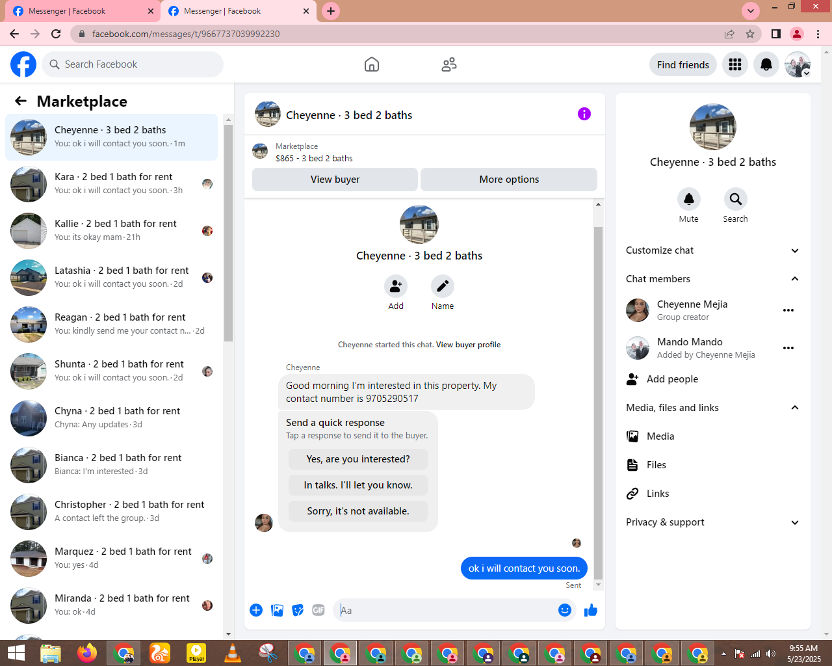The height and width of the screenshot is (666, 832).
Task: Open the Friends icon in top navigation
Action: (x=449, y=64)
